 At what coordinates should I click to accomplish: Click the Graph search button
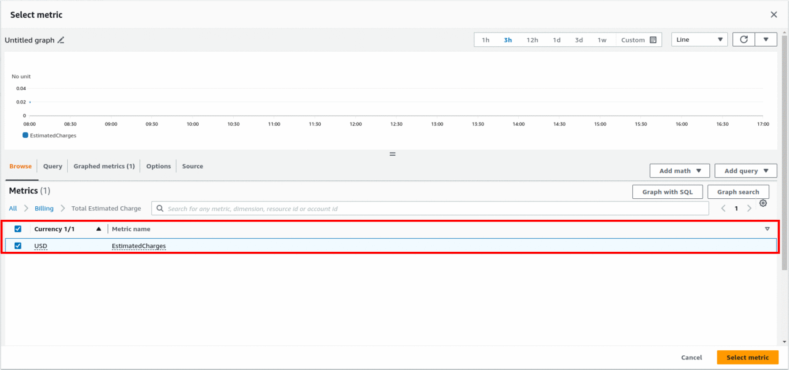738,192
